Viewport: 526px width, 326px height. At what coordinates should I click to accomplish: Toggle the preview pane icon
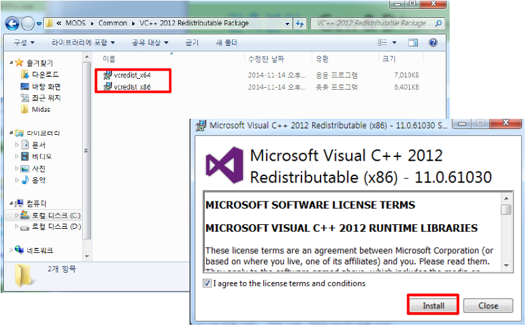(413, 43)
